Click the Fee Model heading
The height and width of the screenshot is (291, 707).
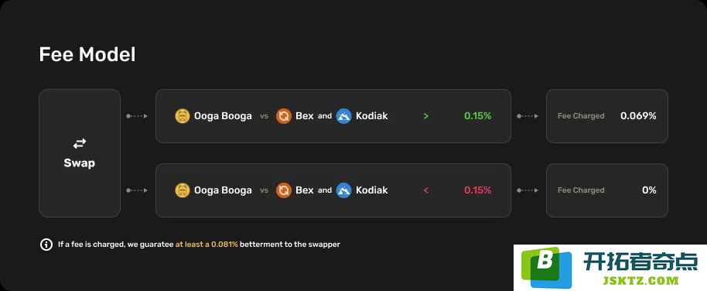tap(87, 55)
